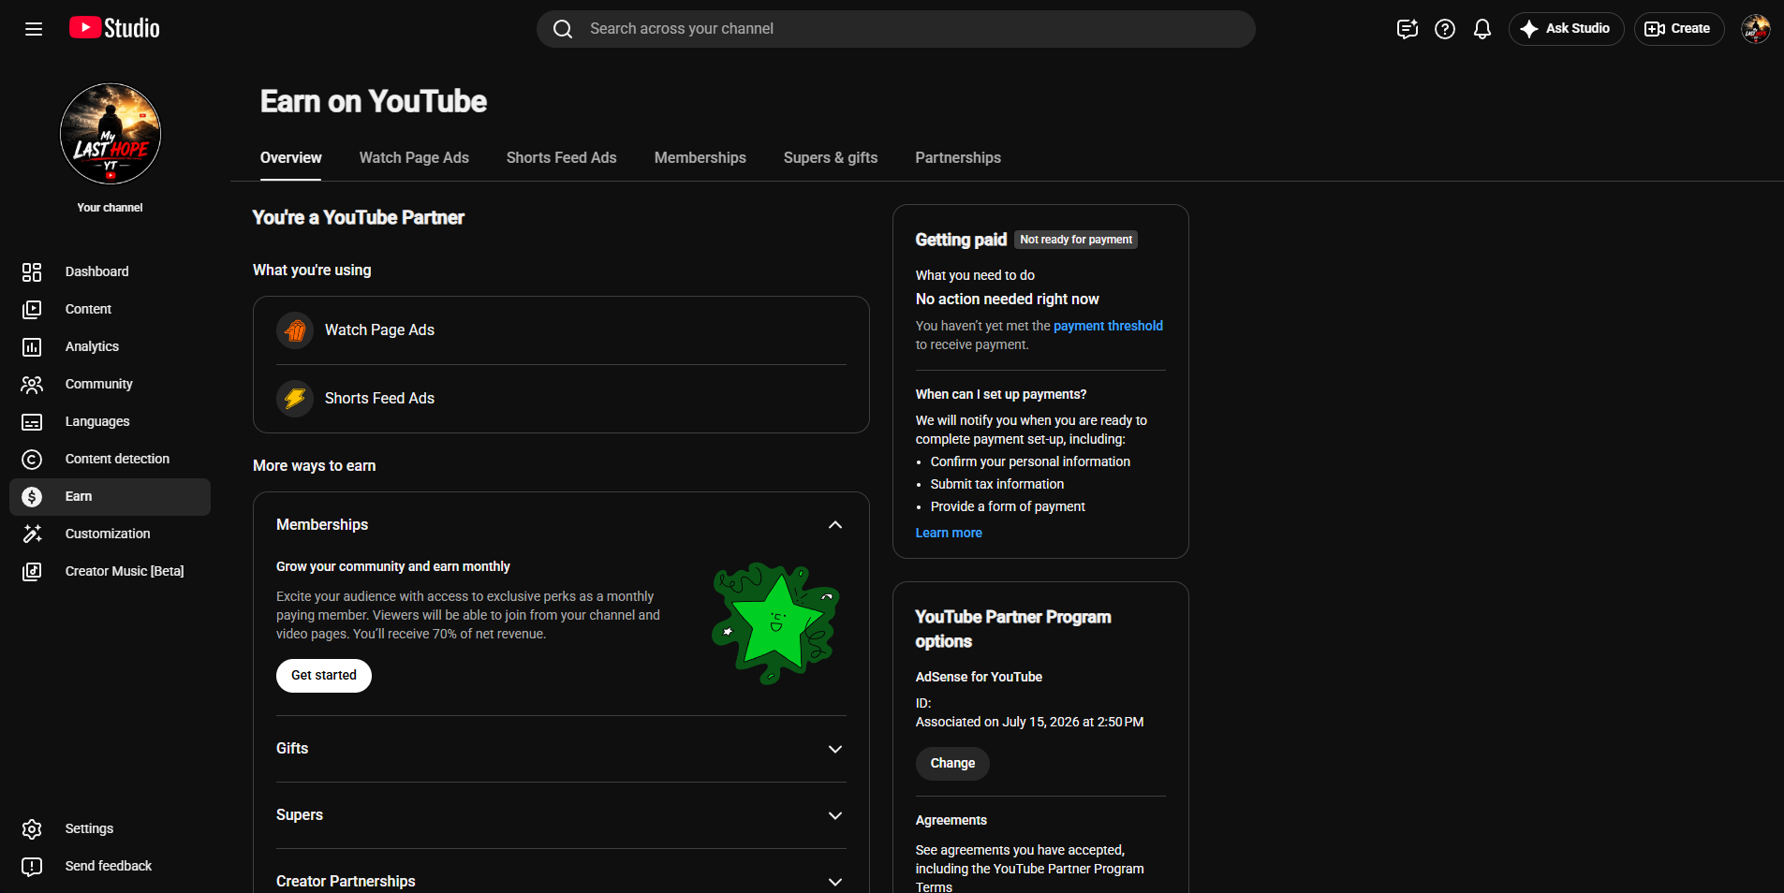
Task: Open the notifications bell
Action: [x=1482, y=29]
